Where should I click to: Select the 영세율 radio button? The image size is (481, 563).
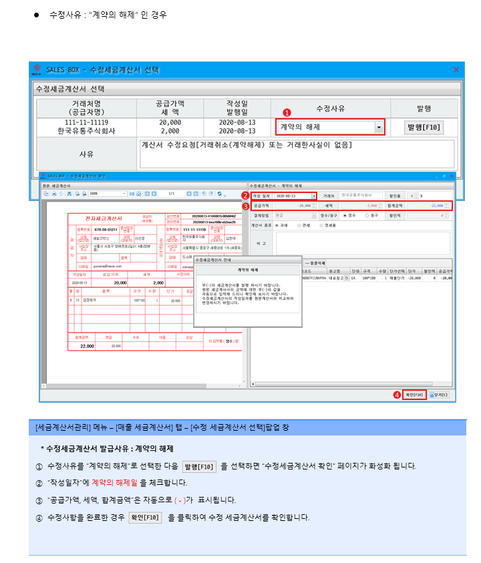(x=321, y=226)
